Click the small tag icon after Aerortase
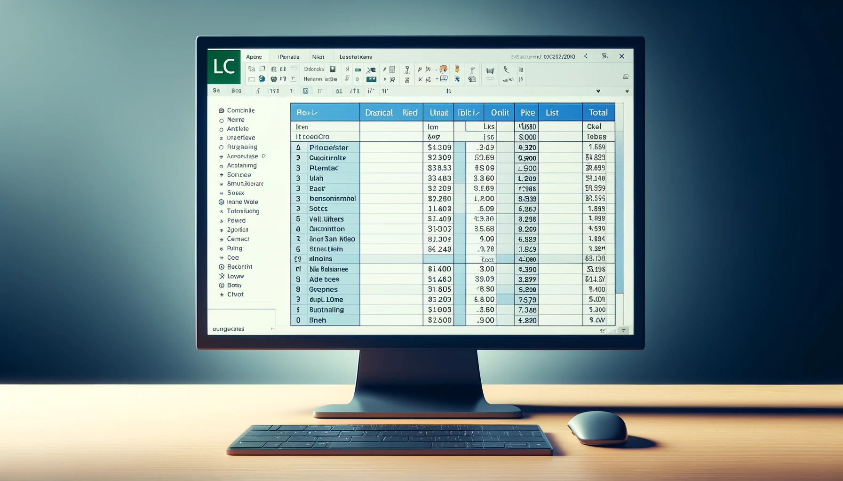Viewport: 843px width, 481px height. (263, 156)
